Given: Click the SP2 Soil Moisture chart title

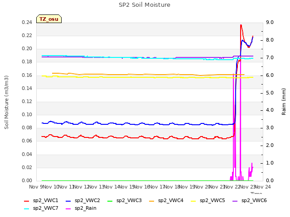Looking at the screenshot, I should pos(145,5).
